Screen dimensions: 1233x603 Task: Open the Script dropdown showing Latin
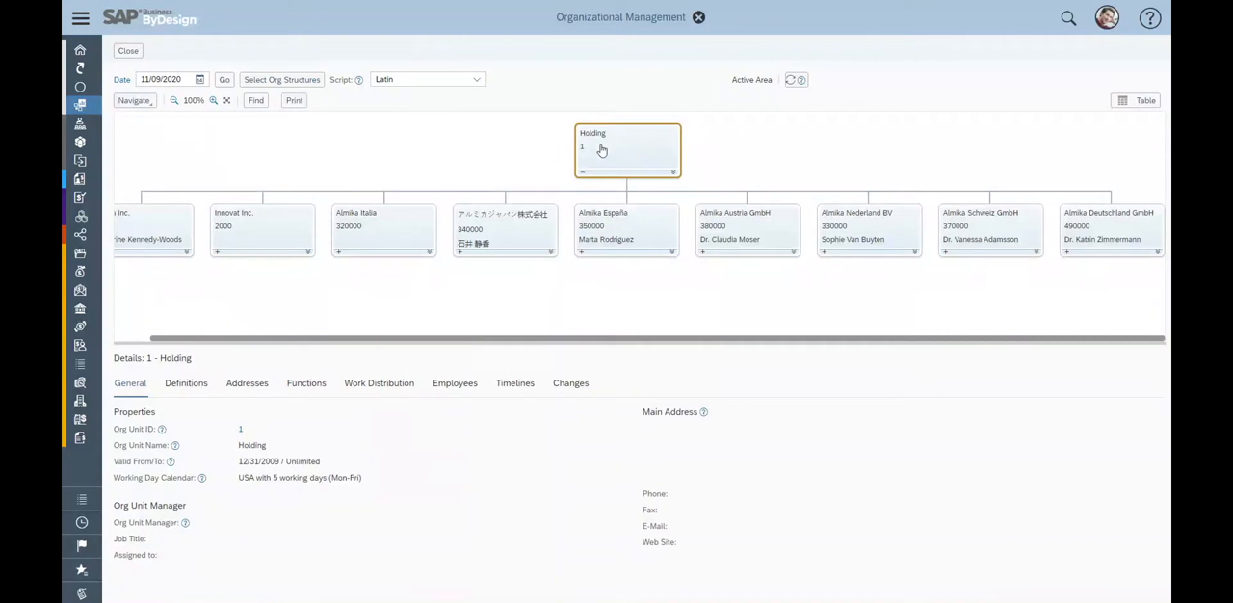point(428,79)
